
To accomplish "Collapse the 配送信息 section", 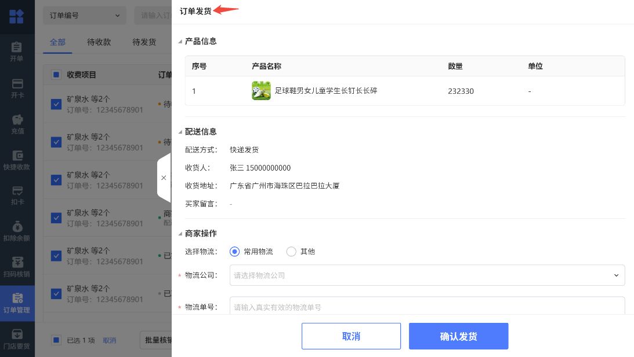I will point(180,132).
